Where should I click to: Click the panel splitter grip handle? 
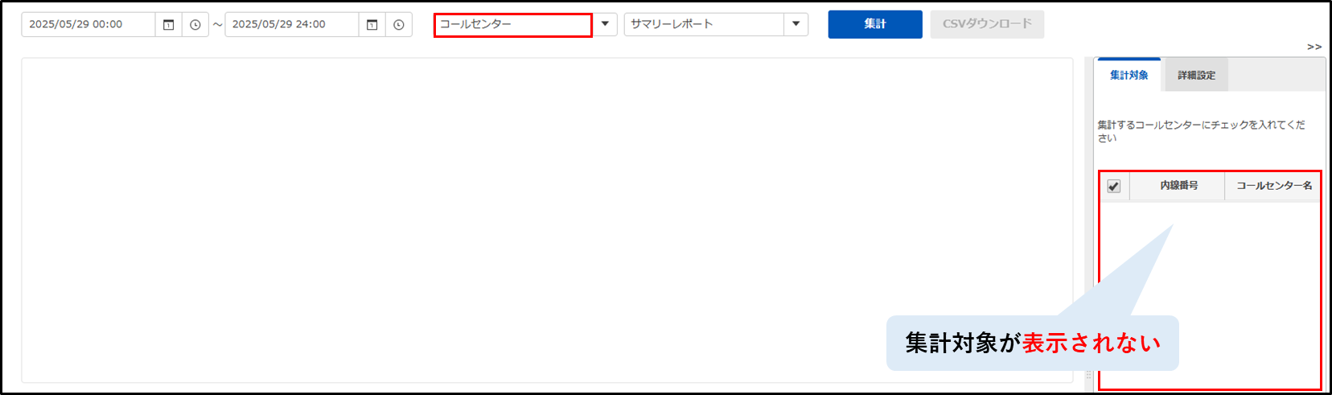(1089, 375)
